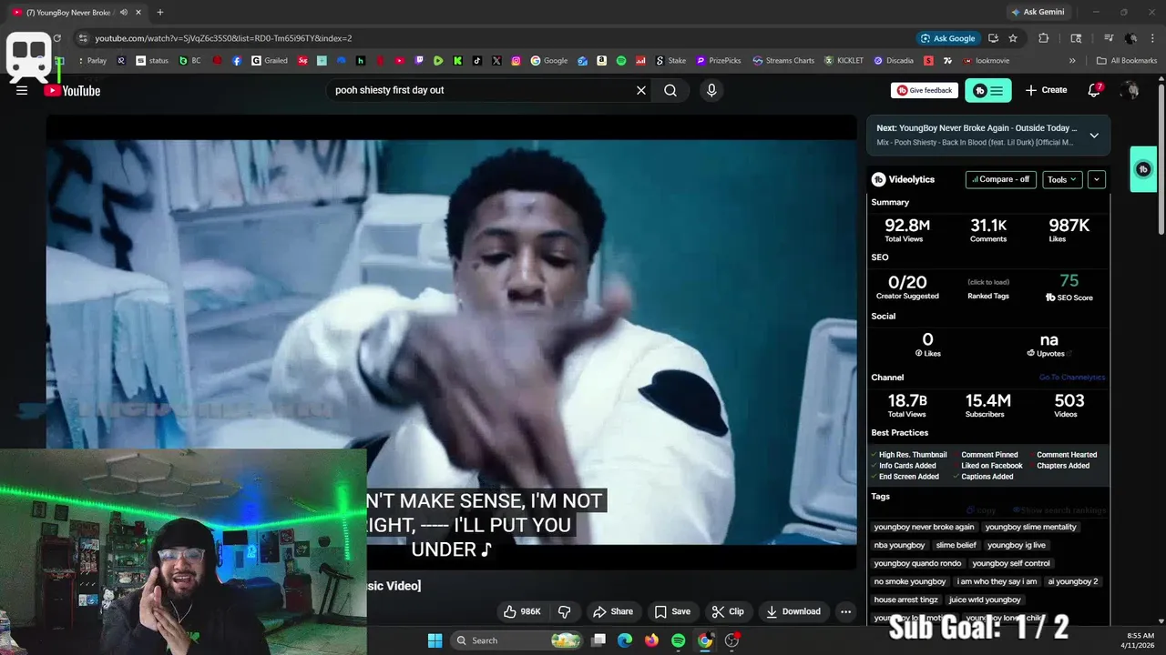Click the Create button
1166x655 pixels.
1046,90
